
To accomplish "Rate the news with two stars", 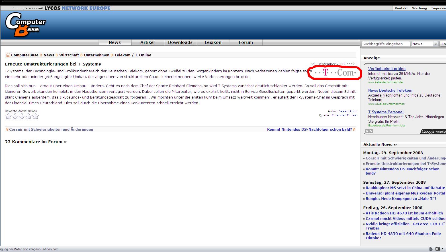I will coord(15,116).
